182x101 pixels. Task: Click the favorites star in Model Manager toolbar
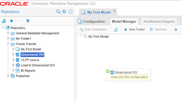click(176, 30)
